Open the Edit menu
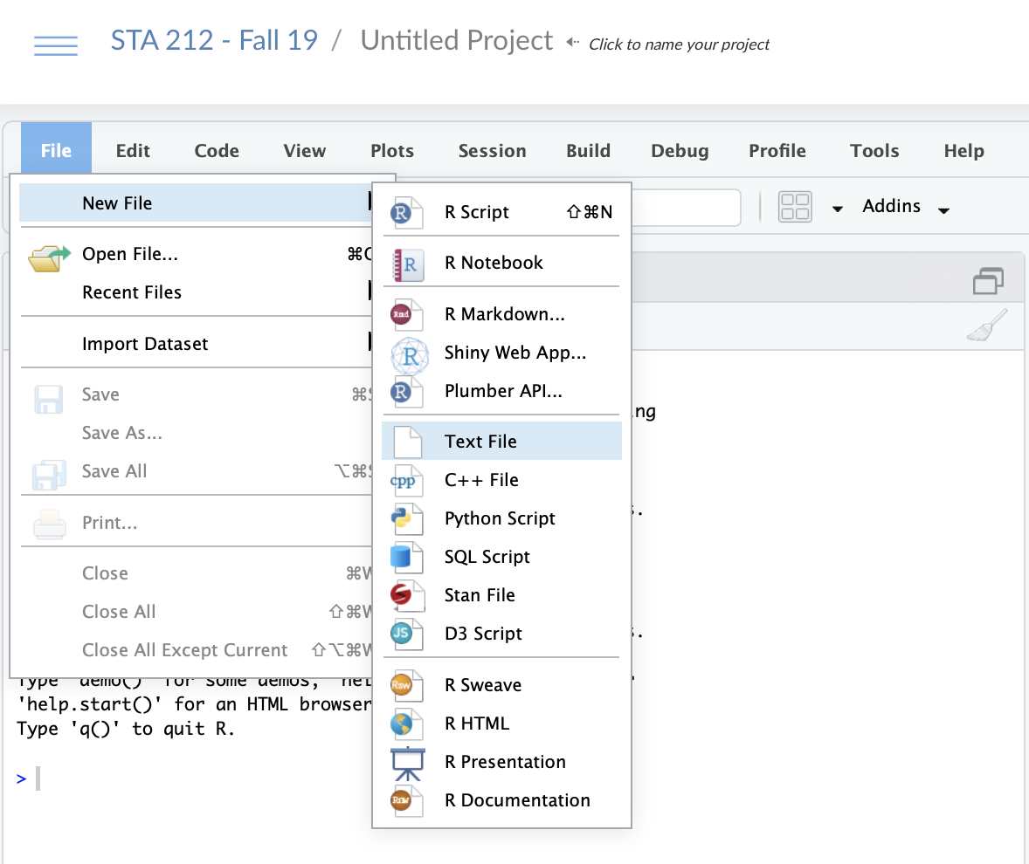Screen dimensions: 1029x864 click(134, 151)
